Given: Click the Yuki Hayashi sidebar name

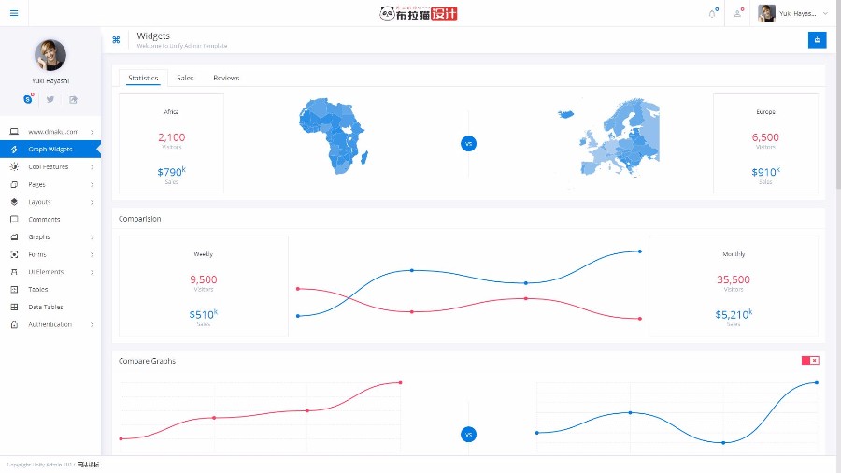Looking at the screenshot, I should 50,81.
